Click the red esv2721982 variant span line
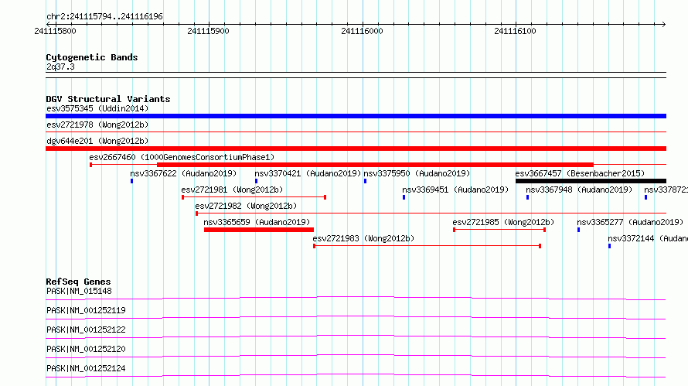Image resolution: width=688 pixels, height=386 pixels. (431, 213)
